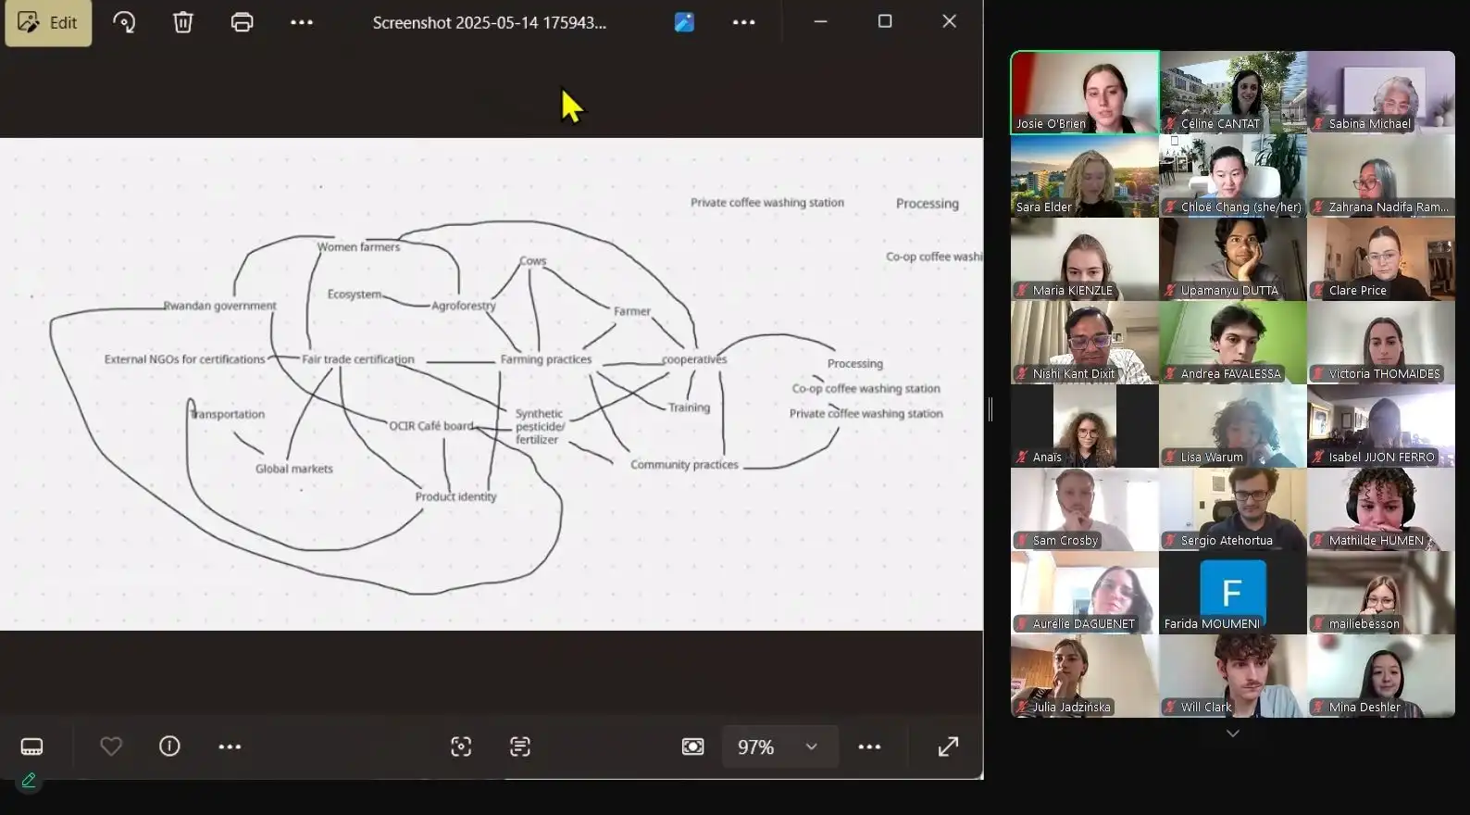Open the 97% zoom level dropdown
1470x815 pixels.
(811, 746)
